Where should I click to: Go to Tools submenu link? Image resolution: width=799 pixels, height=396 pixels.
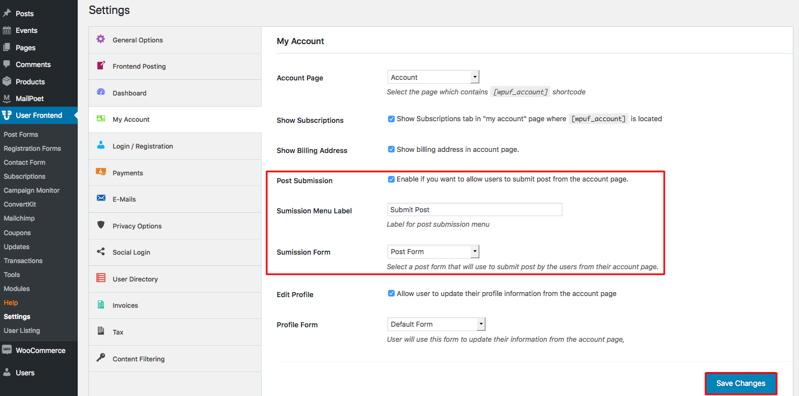click(x=12, y=275)
